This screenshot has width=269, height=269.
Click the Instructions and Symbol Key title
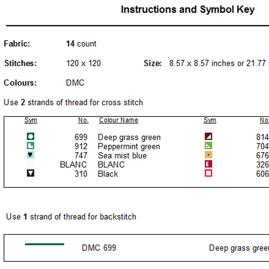pyautogui.click(x=187, y=10)
